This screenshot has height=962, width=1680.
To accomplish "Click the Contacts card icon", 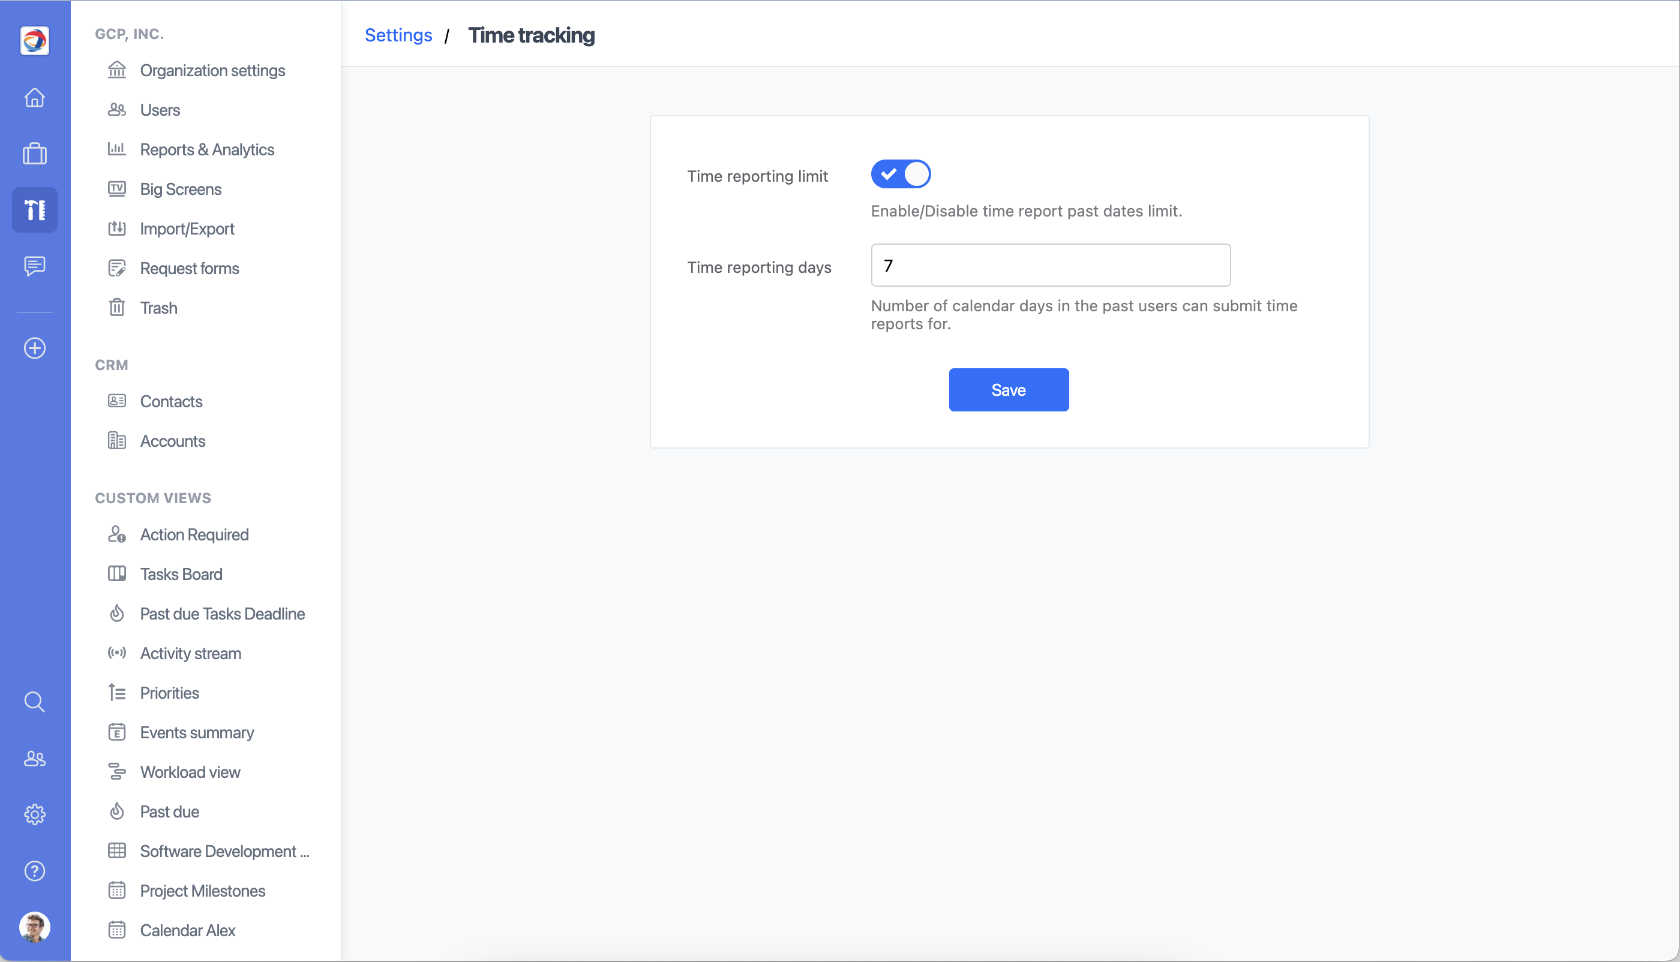I will tap(117, 401).
